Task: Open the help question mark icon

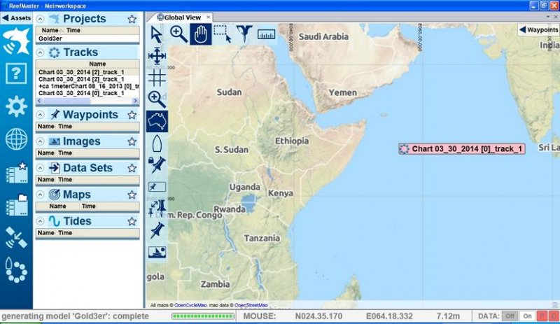Action: tap(16, 73)
